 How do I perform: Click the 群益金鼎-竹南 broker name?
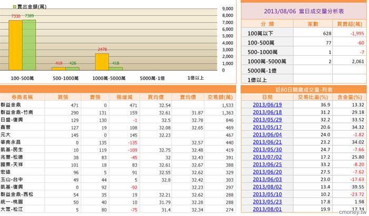click(17, 112)
